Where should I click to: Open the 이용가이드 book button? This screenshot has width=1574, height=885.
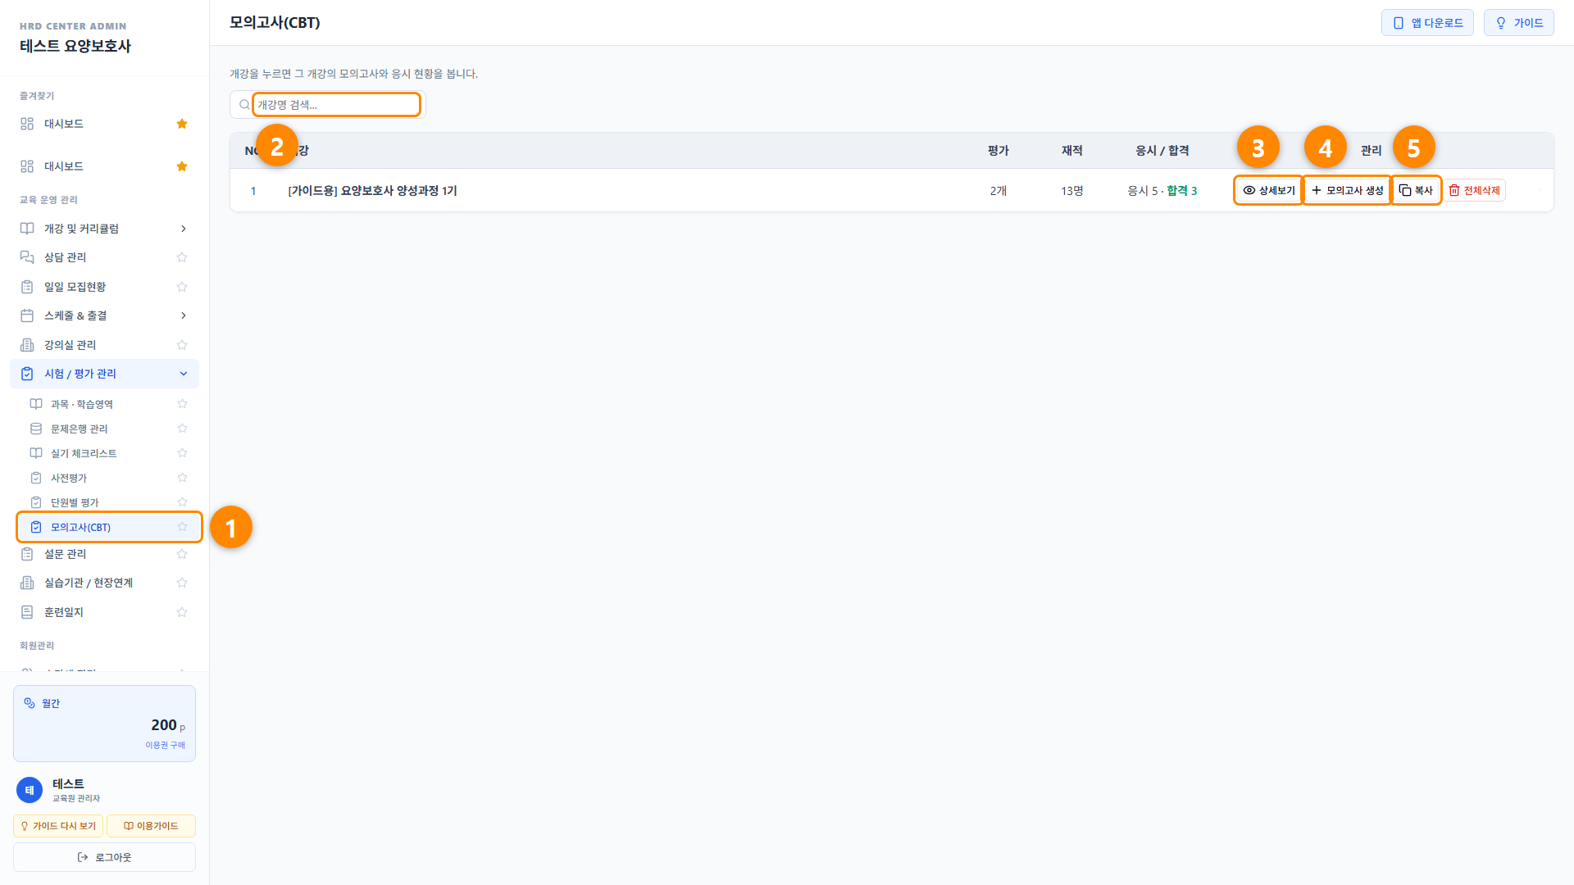[x=151, y=826]
